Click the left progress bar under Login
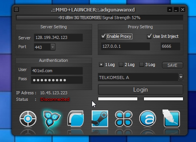 pyautogui.click(x=118, y=99)
